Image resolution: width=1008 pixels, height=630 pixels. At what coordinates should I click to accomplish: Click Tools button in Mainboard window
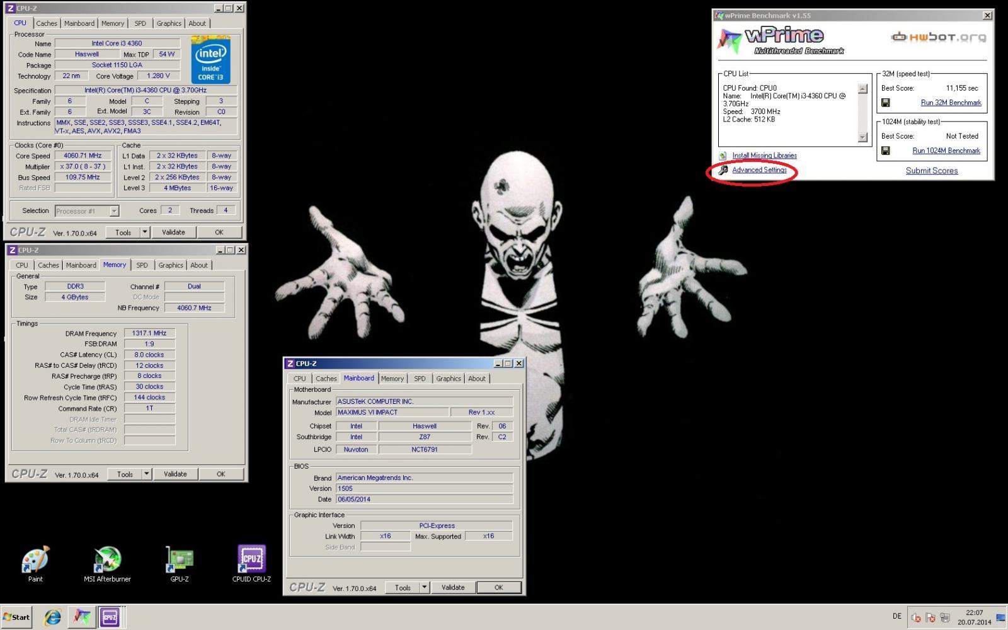403,587
